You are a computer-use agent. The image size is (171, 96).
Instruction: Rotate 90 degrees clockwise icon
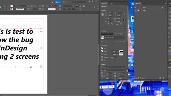(x=108, y=24)
